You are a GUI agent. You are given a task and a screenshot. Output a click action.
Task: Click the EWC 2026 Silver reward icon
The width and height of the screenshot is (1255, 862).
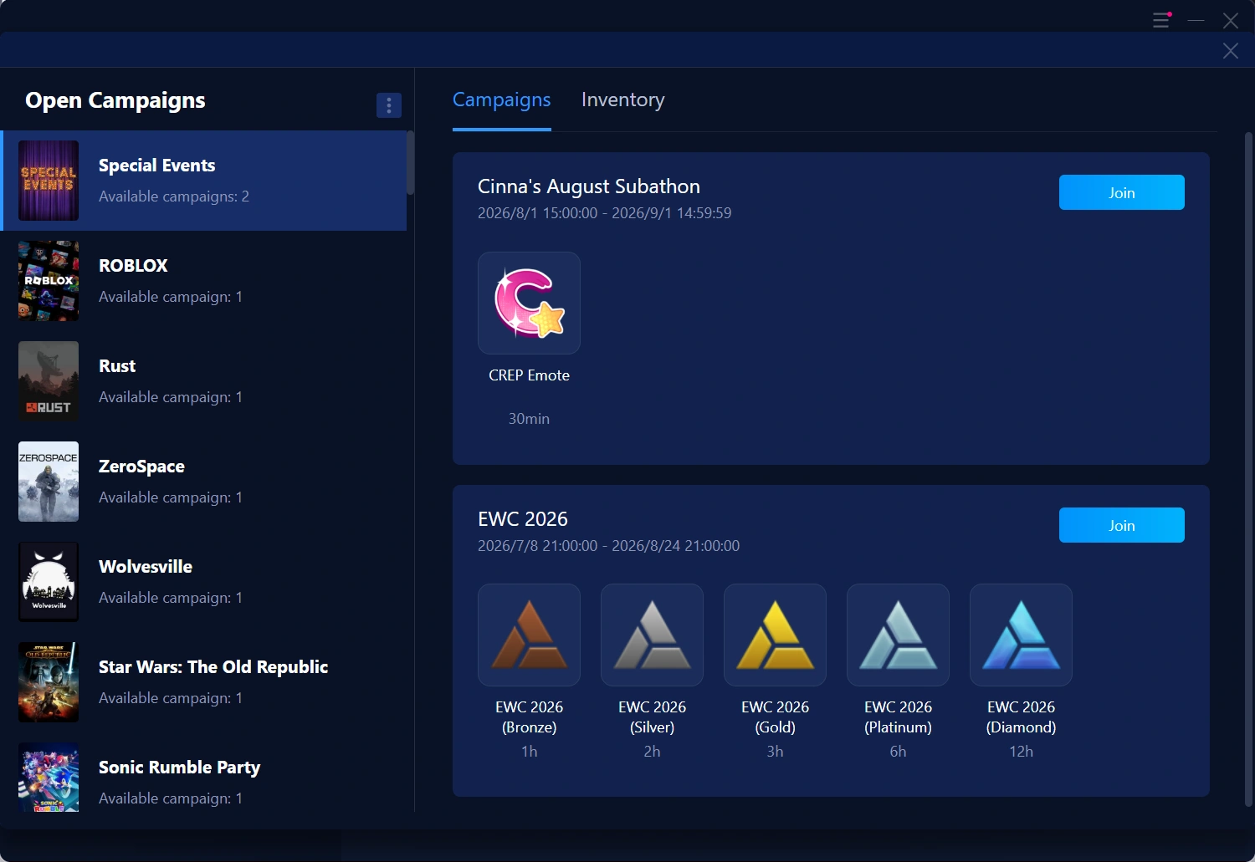pos(652,635)
